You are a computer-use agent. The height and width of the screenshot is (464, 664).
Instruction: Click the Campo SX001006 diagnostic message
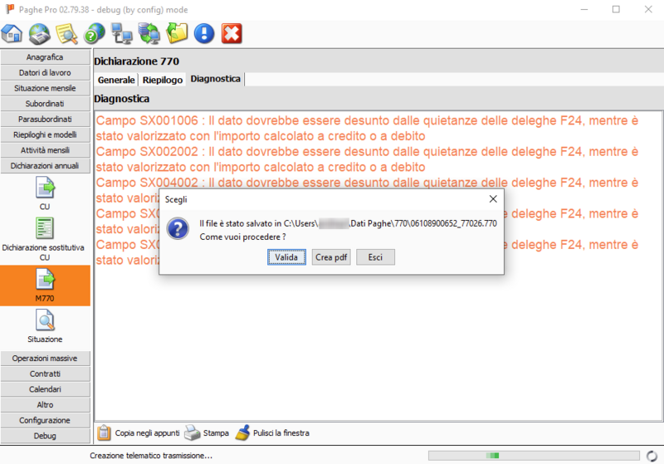pos(367,129)
